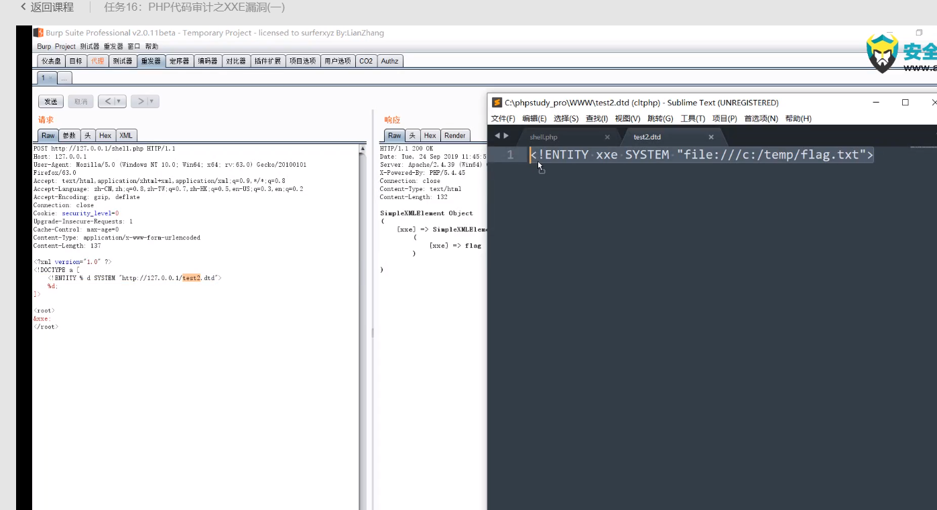The height and width of the screenshot is (510, 937).
Task: Select the 头 tab in the 请求 pane
Action: tap(88, 135)
